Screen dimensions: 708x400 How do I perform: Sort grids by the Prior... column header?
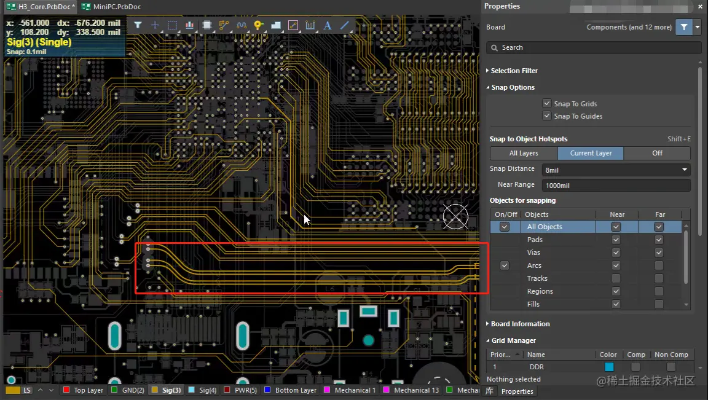click(x=504, y=355)
